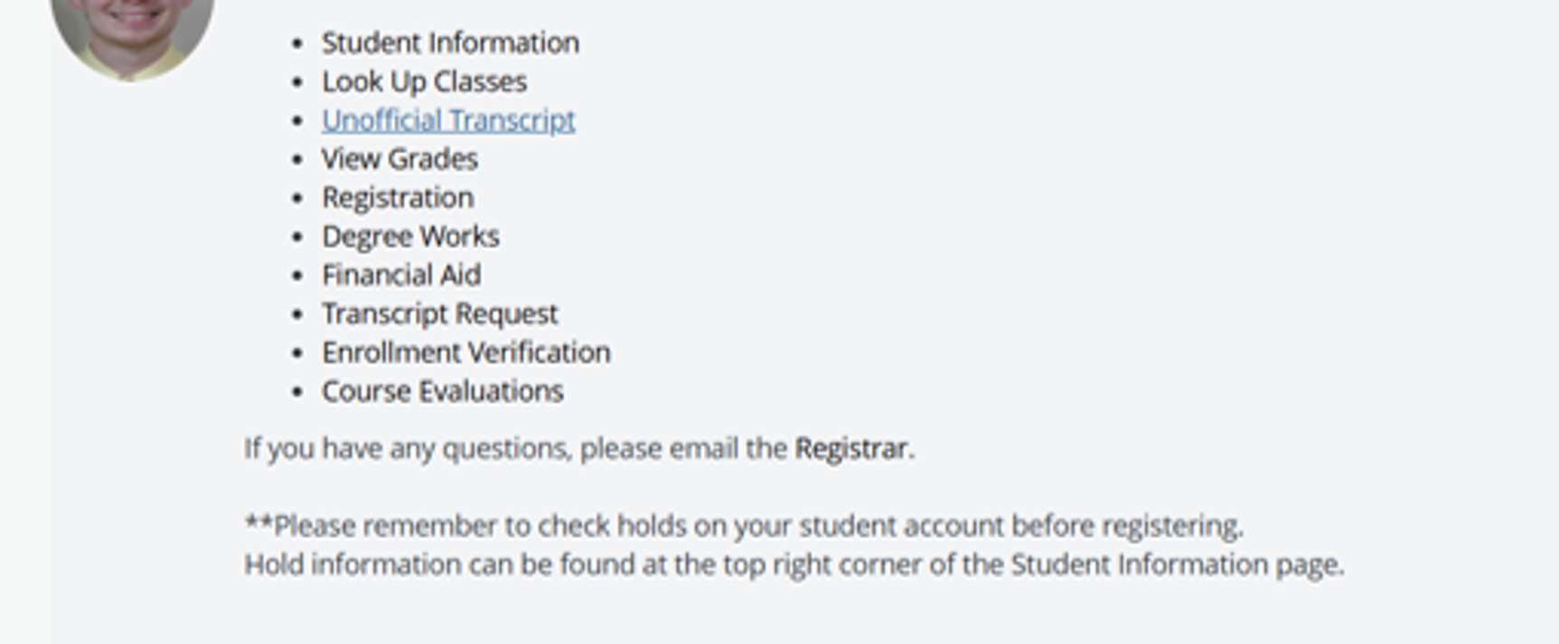Screen dimensions: 1559x644
Task: Open Registration
Action: point(398,198)
